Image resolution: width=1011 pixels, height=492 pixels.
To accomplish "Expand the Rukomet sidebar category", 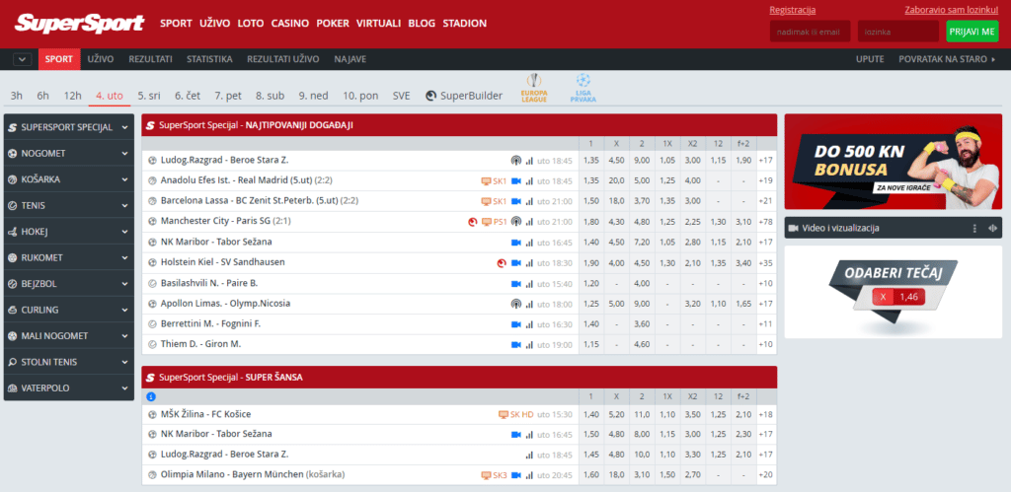I will (x=69, y=257).
